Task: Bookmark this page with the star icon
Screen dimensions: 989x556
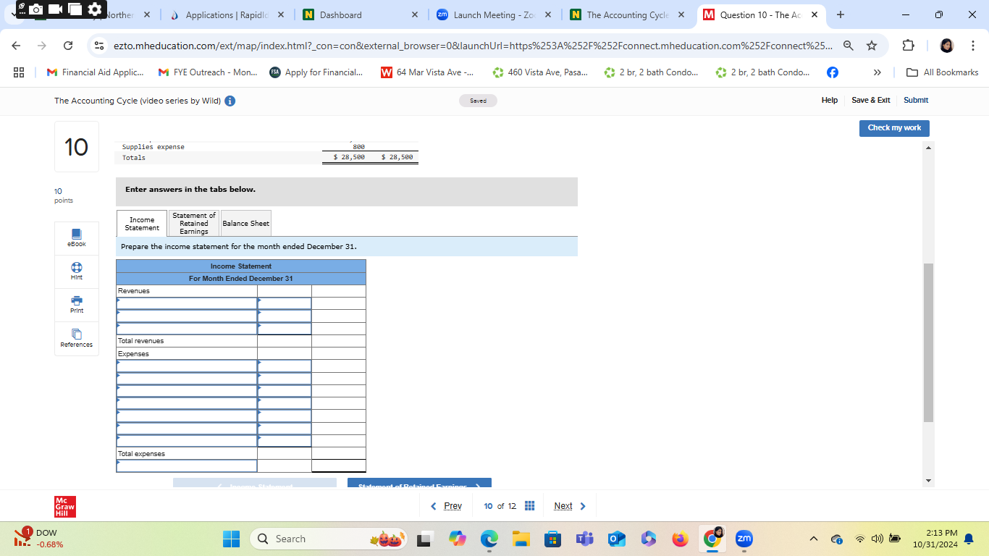Action: tap(872, 46)
